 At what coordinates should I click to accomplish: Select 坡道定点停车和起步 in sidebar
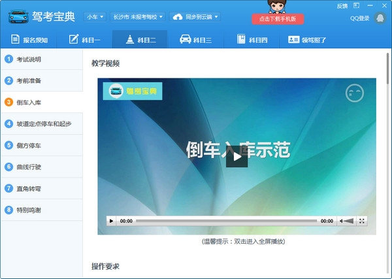click(x=42, y=123)
